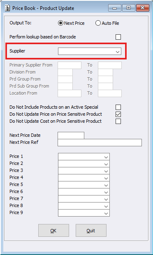Screen dimensions: 153x255
Task: Open the Supplier dropdown list
Action: pos(90,51)
